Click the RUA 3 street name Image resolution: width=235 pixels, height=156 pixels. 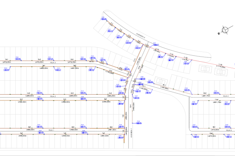pyautogui.click(x=53, y=62)
